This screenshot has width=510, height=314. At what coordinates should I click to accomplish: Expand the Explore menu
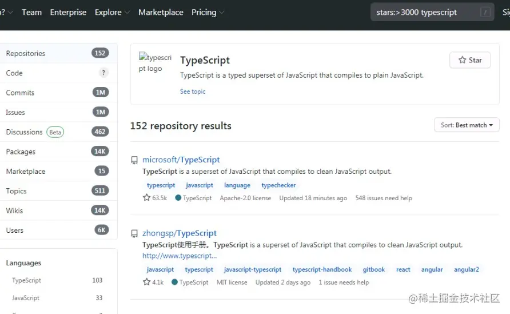(x=111, y=12)
